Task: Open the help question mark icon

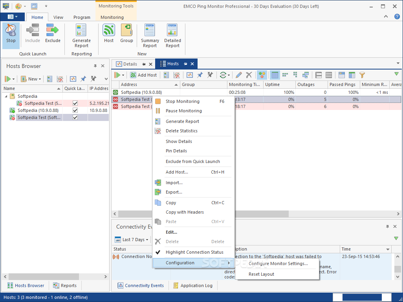Action: [x=397, y=16]
